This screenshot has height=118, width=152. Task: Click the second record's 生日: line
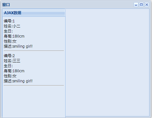click(x=8, y=66)
